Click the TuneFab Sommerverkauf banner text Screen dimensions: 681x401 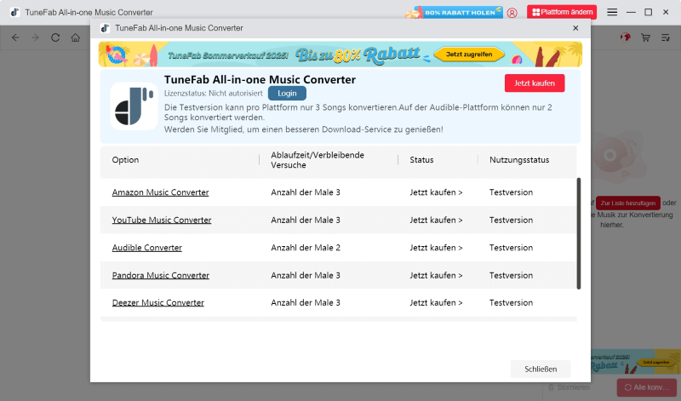coord(227,55)
